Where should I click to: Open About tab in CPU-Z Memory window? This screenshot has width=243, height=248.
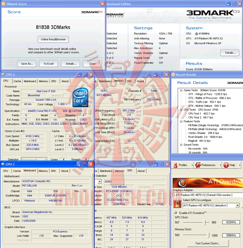140,81
